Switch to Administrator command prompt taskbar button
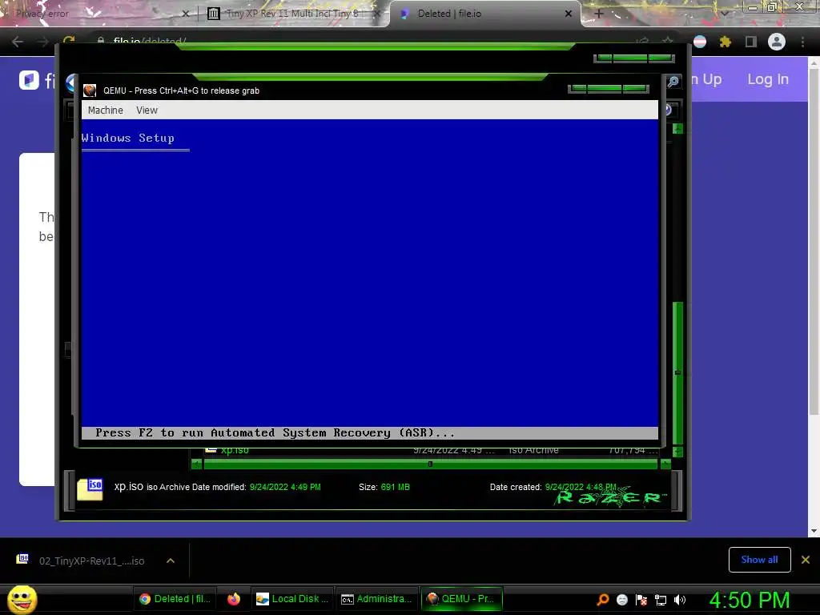Screen dimensions: 820x615 click(x=376, y=599)
